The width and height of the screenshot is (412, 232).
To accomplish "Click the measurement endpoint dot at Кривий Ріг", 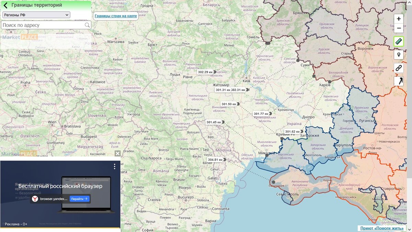I will click(282, 139).
